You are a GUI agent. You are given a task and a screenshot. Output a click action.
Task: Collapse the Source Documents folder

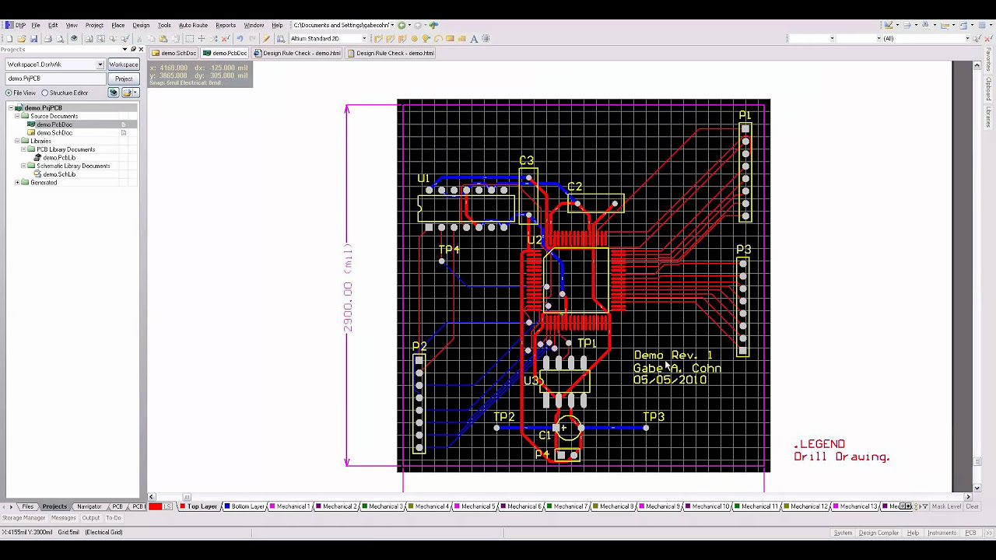pyautogui.click(x=18, y=116)
